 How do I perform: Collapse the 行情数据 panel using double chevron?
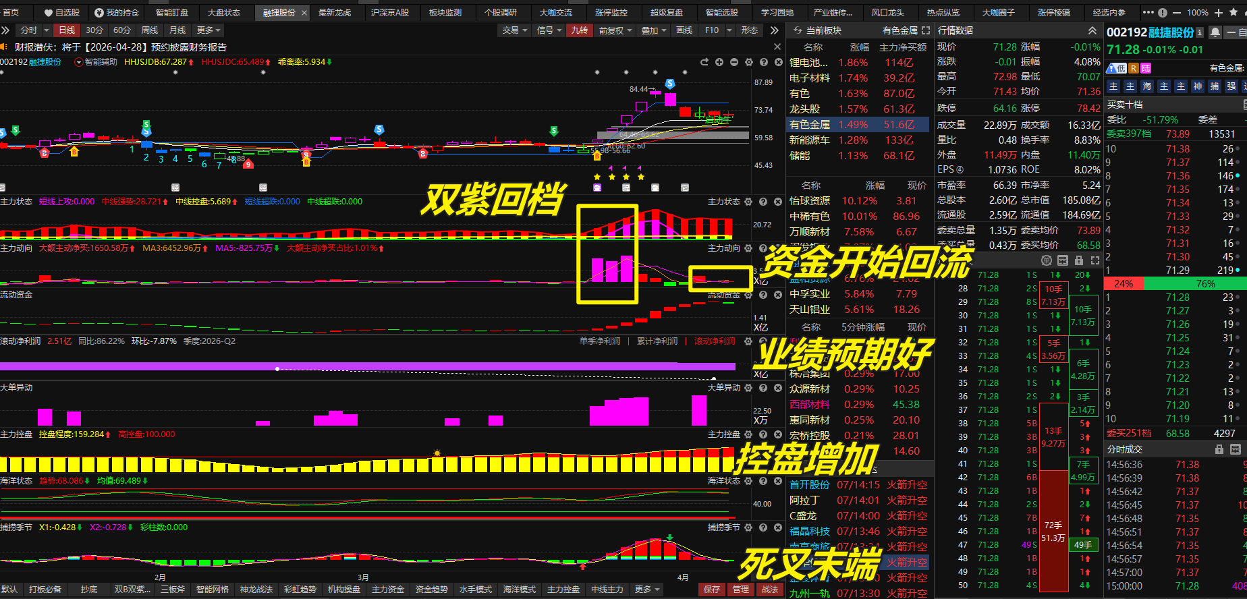tap(1092, 30)
